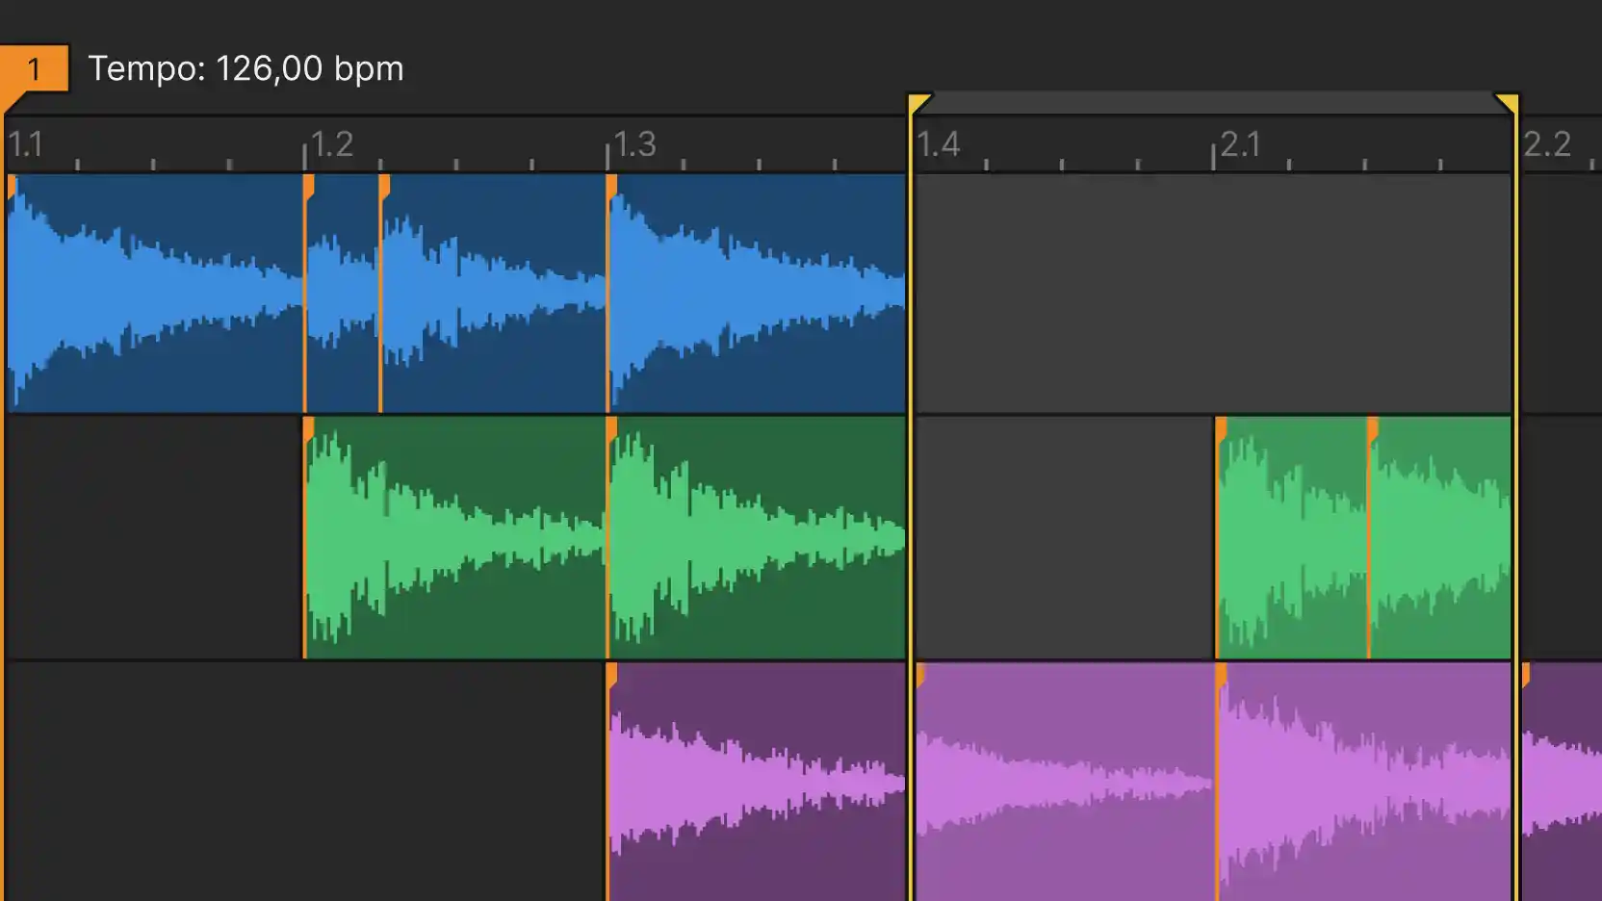Click the Tempo: 126,00 bpm label

click(x=245, y=68)
